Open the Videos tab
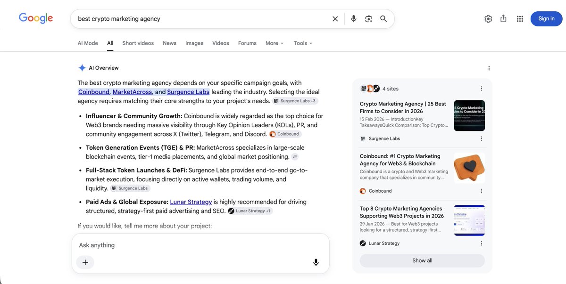Image resolution: width=566 pixels, height=284 pixels. pyautogui.click(x=221, y=43)
